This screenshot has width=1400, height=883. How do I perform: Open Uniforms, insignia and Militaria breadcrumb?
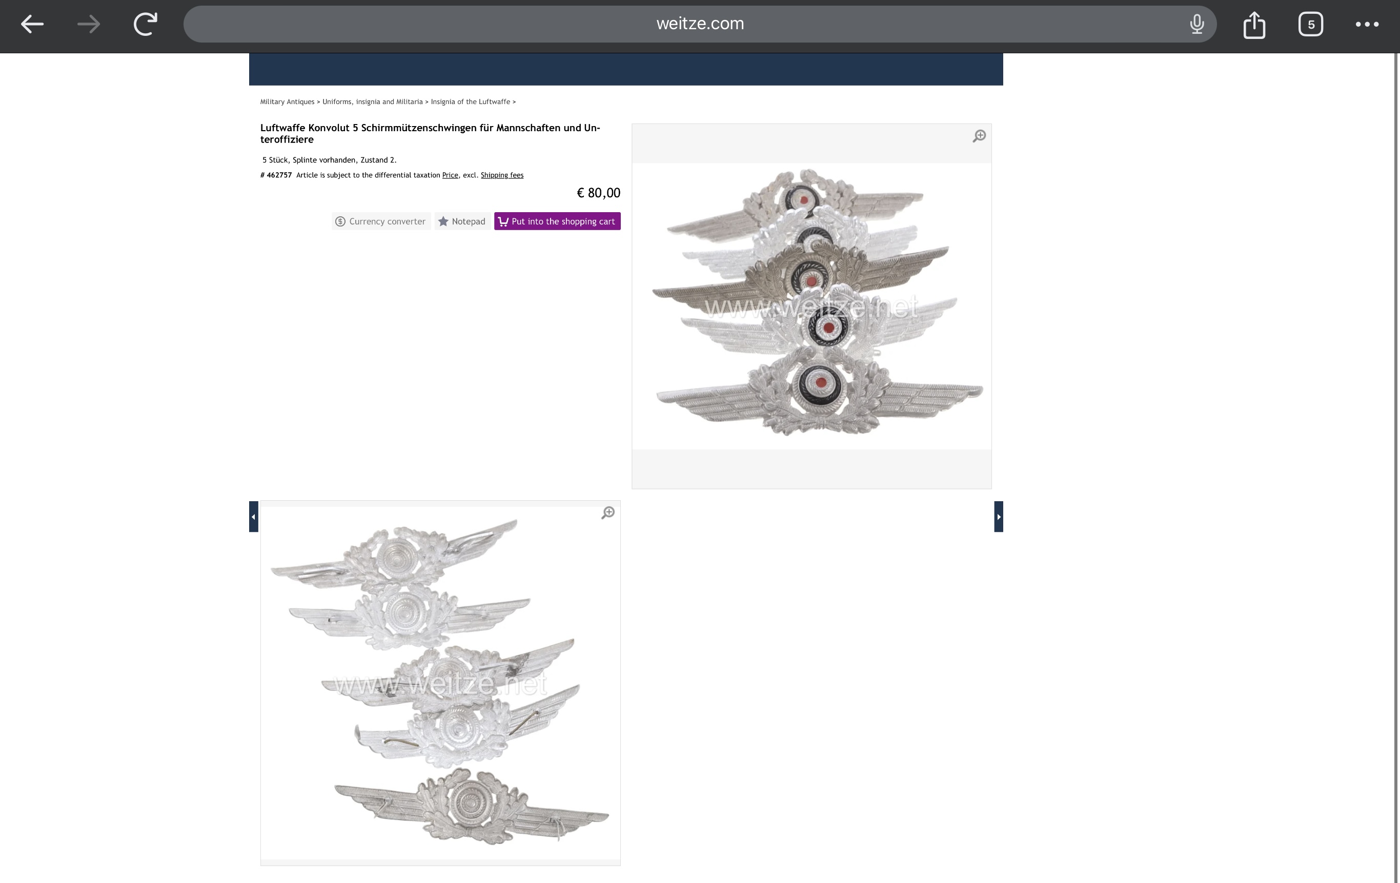372,102
